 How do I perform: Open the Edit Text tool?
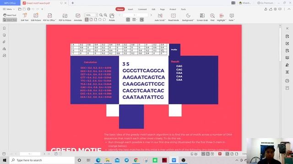25,17
